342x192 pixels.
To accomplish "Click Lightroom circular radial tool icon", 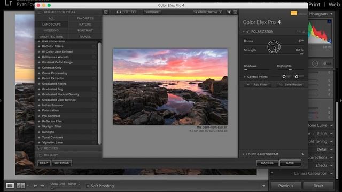I will pos(315,63).
